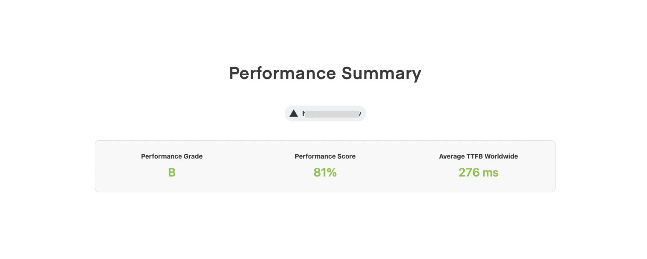The image size is (647, 259).
Task: Click the black triangle icon in the URL pill
Action: point(294,113)
